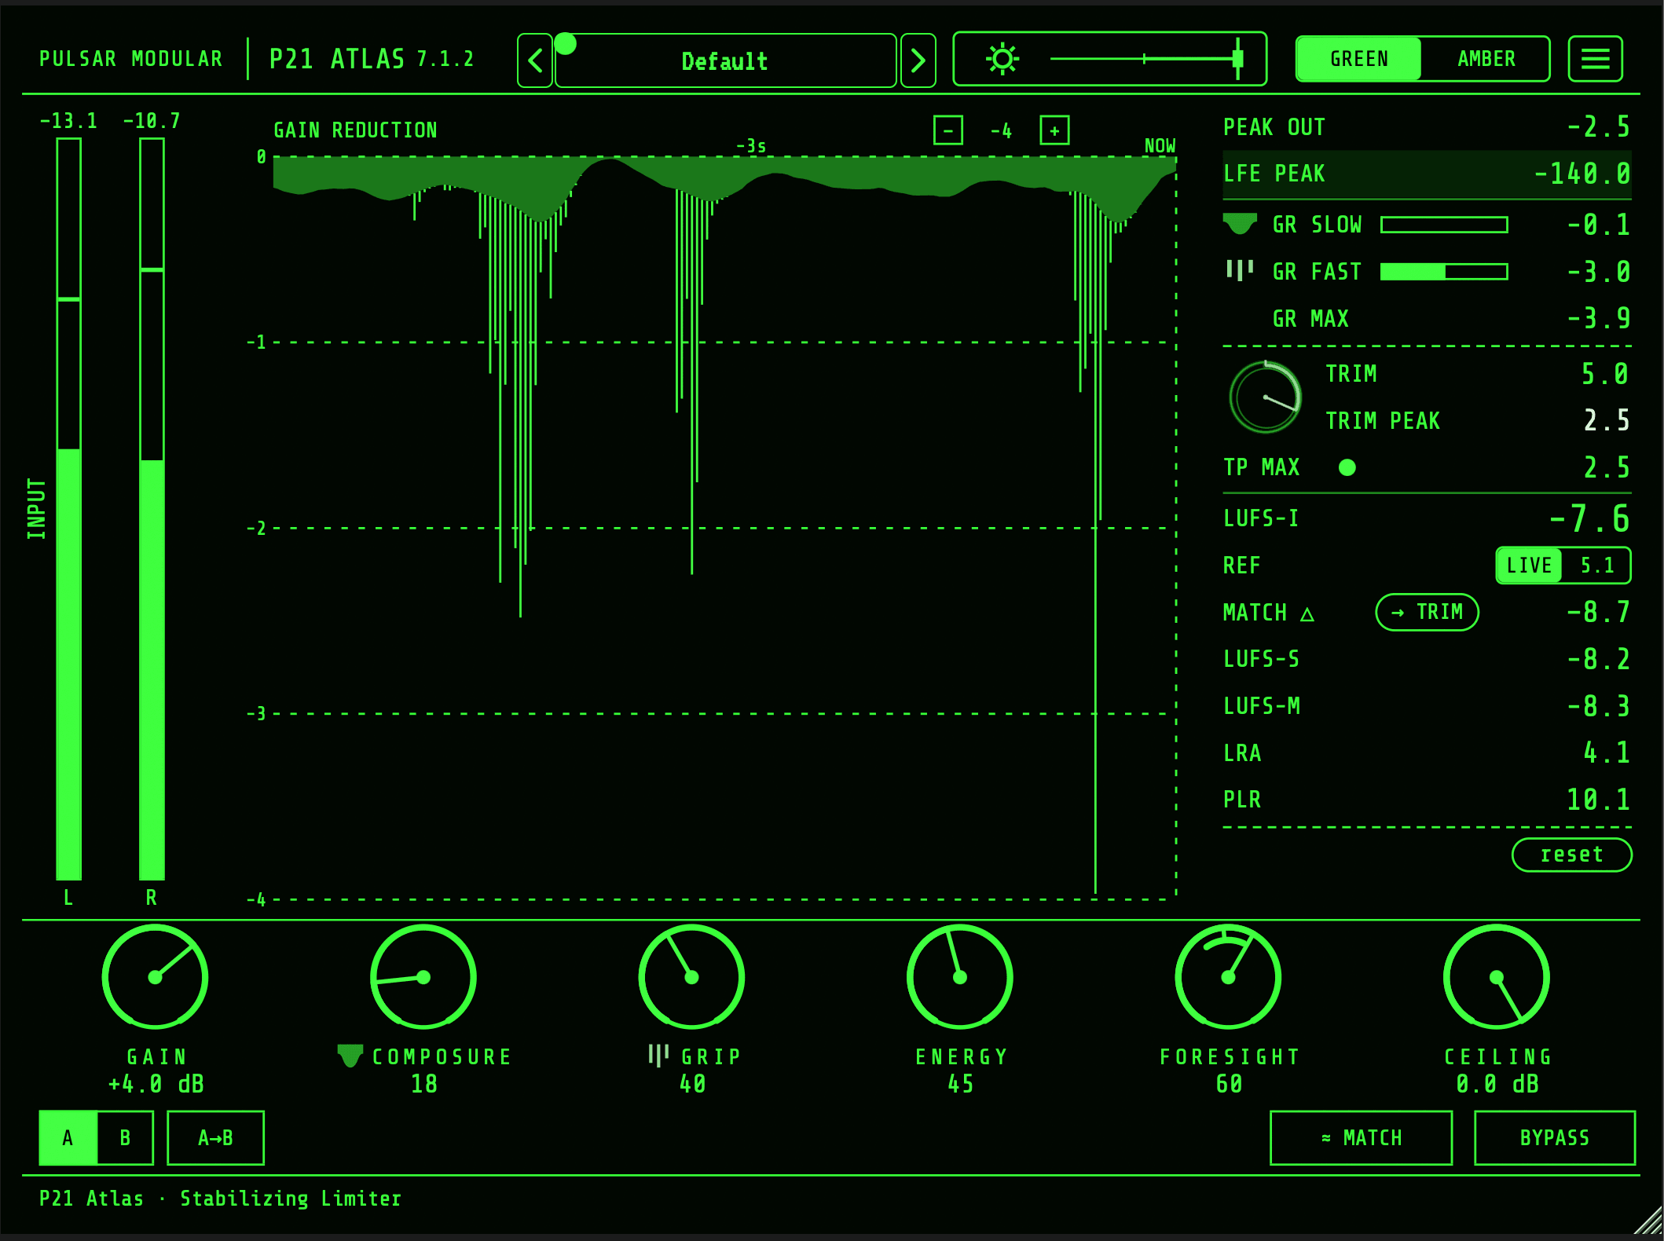The width and height of the screenshot is (1664, 1241).
Task: Click the TP MAX indicator dot
Action: [x=1347, y=468]
